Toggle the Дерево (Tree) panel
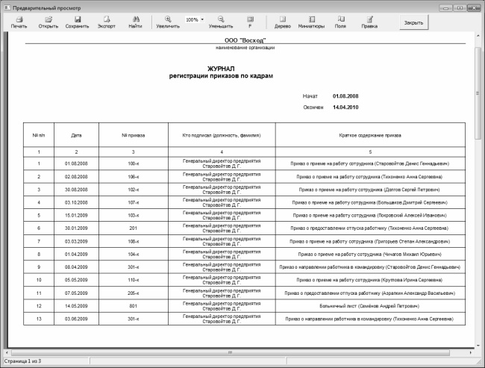 click(x=282, y=21)
